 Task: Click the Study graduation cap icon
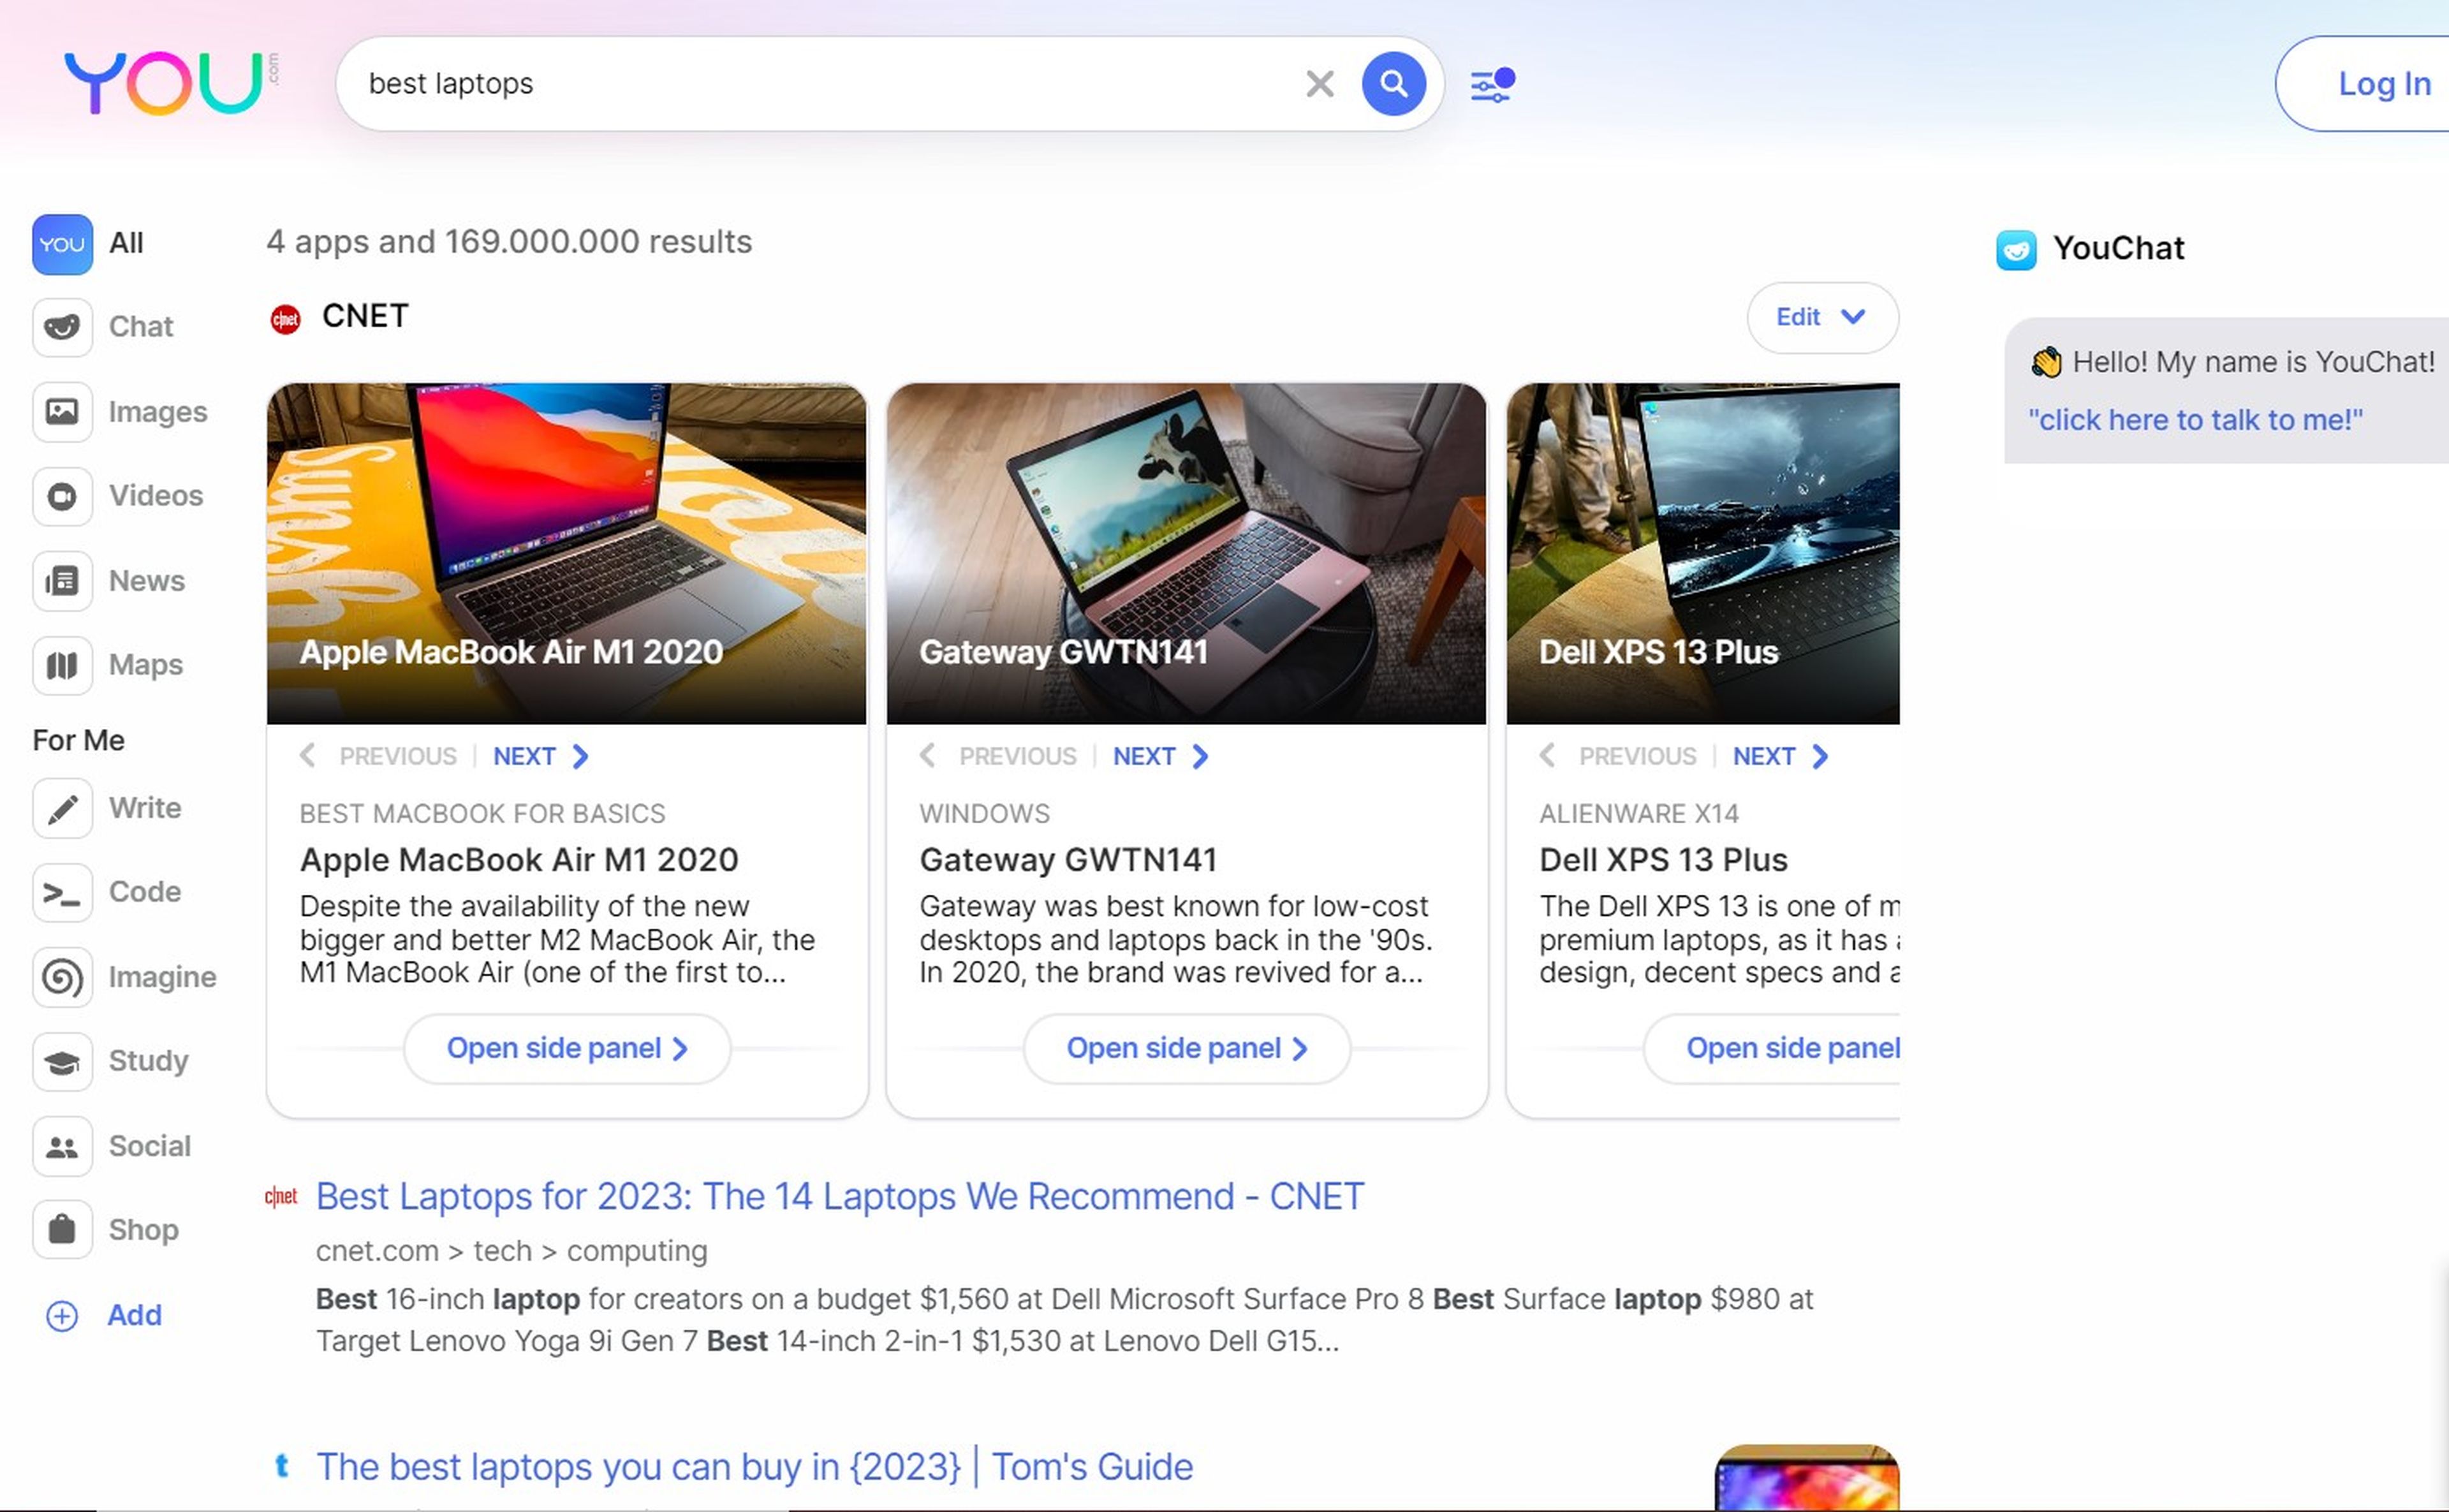tap(62, 1061)
